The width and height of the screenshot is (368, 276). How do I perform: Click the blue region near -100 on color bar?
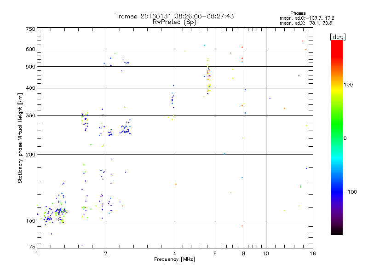click(337, 191)
